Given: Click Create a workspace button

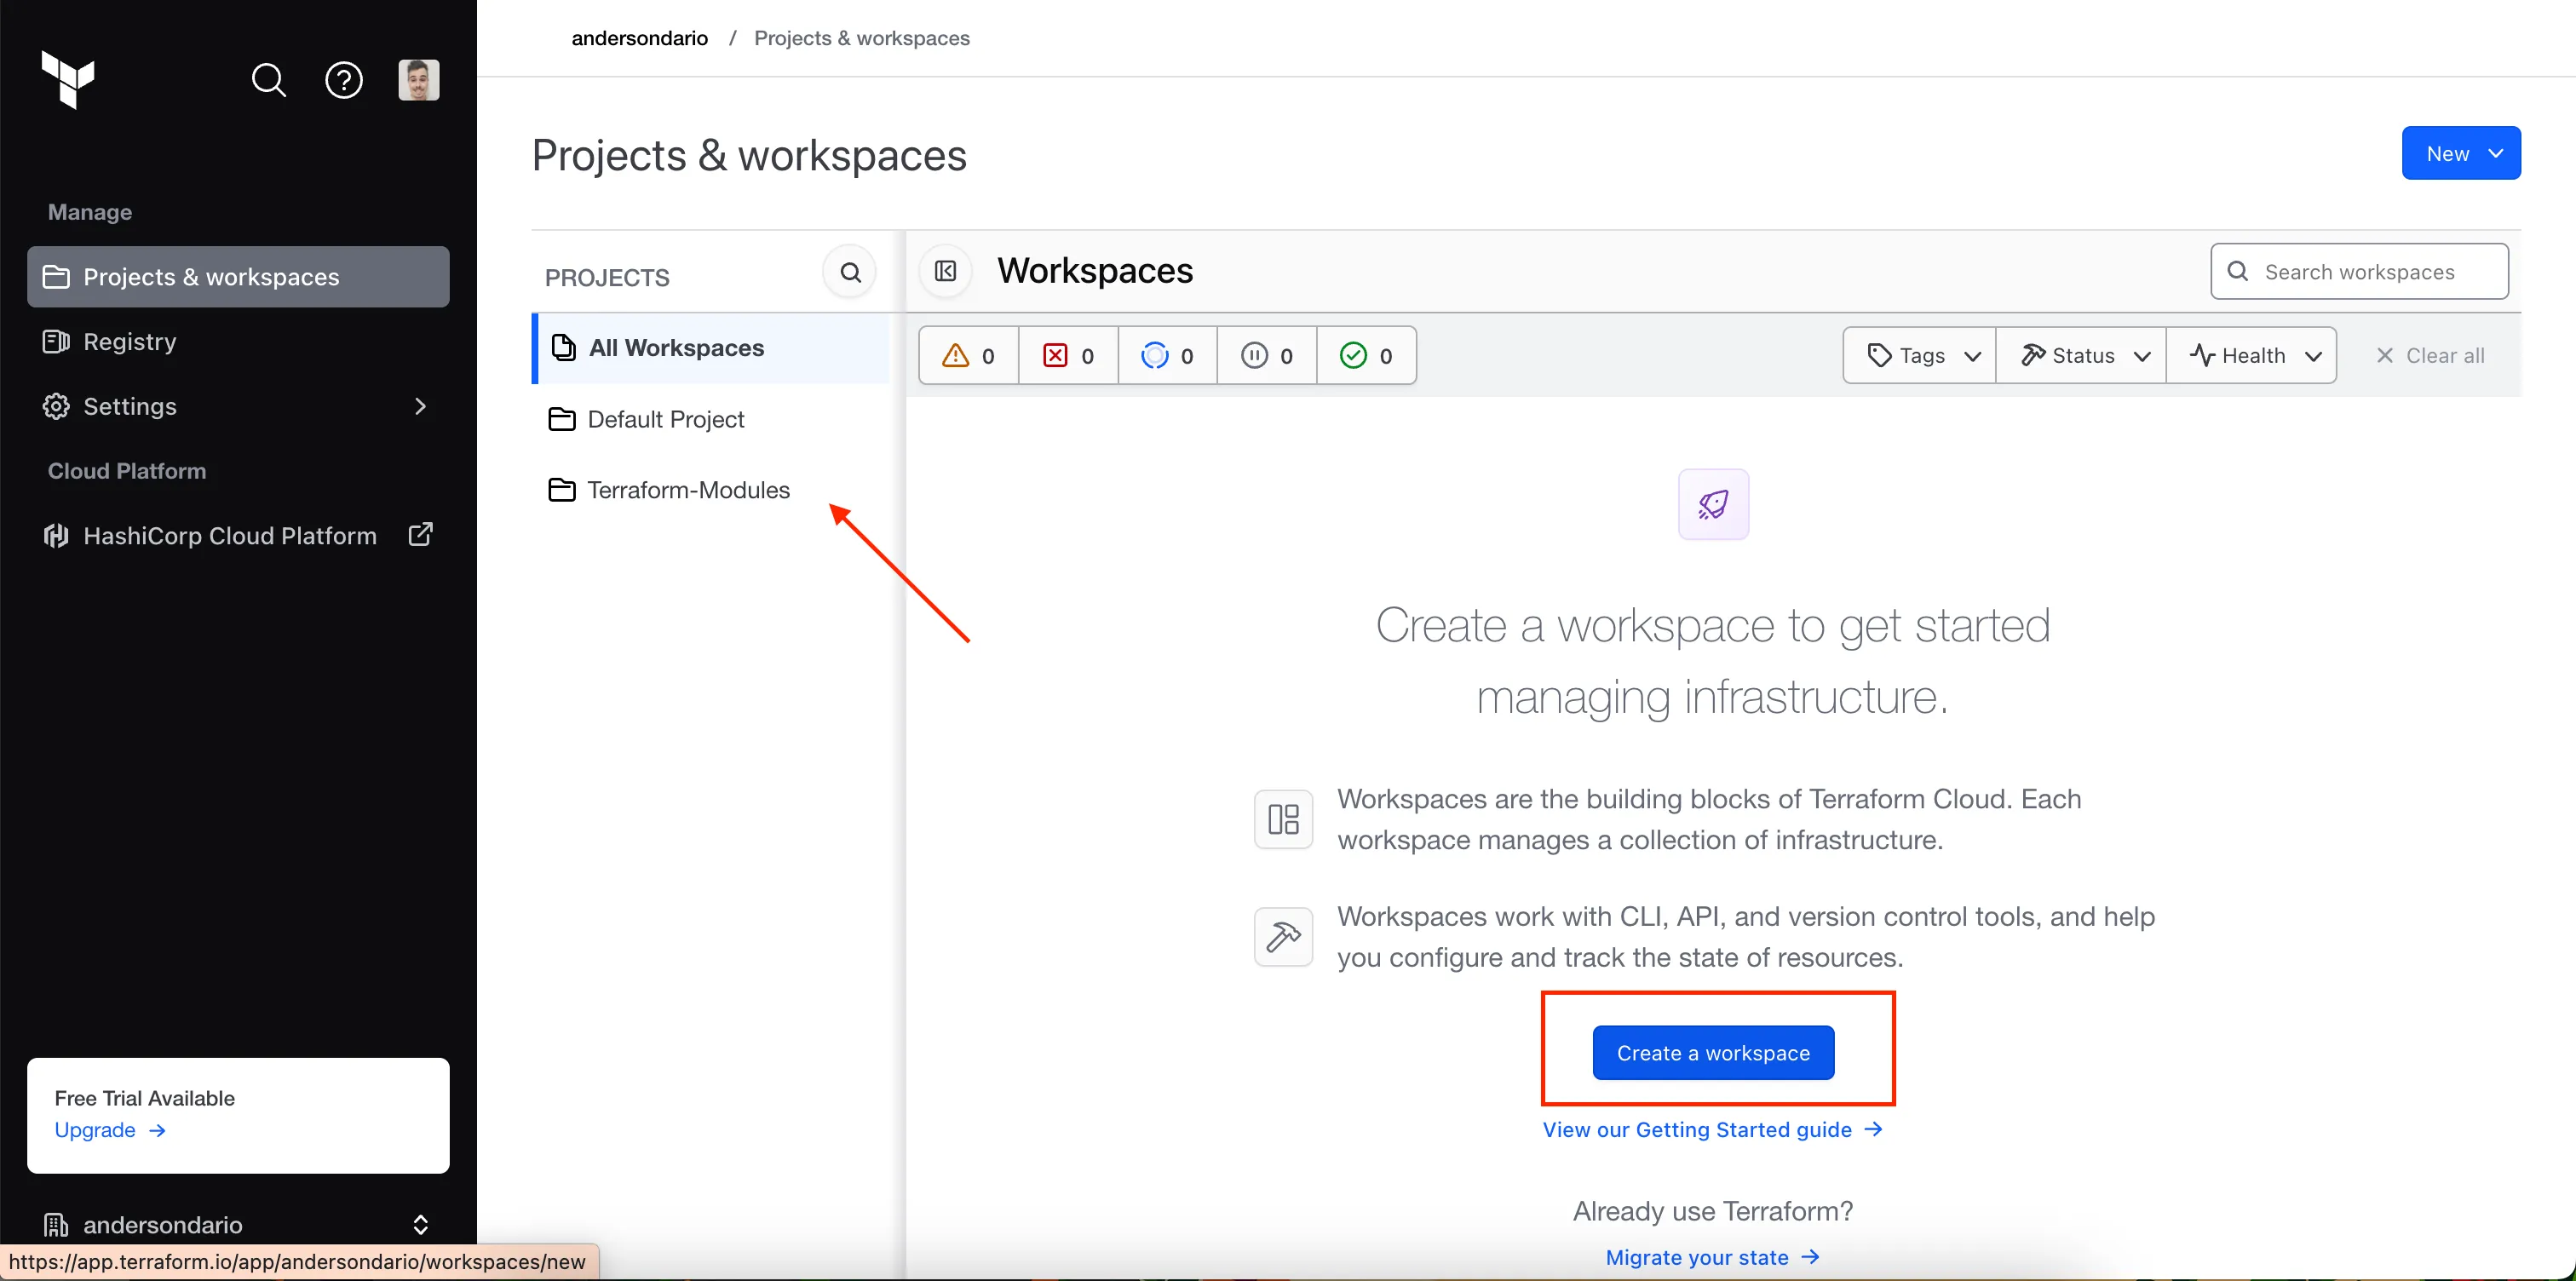Looking at the screenshot, I should pos(1714,1051).
